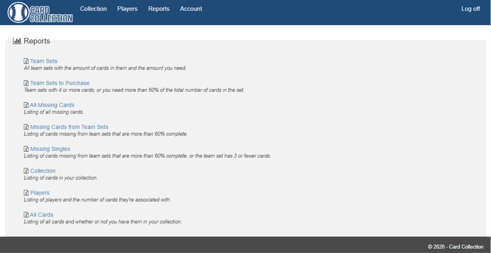Click the Excel icon beside Players report

(26, 193)
